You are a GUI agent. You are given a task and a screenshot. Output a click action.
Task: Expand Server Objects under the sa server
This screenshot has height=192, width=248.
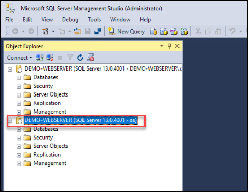pos(19,147)
